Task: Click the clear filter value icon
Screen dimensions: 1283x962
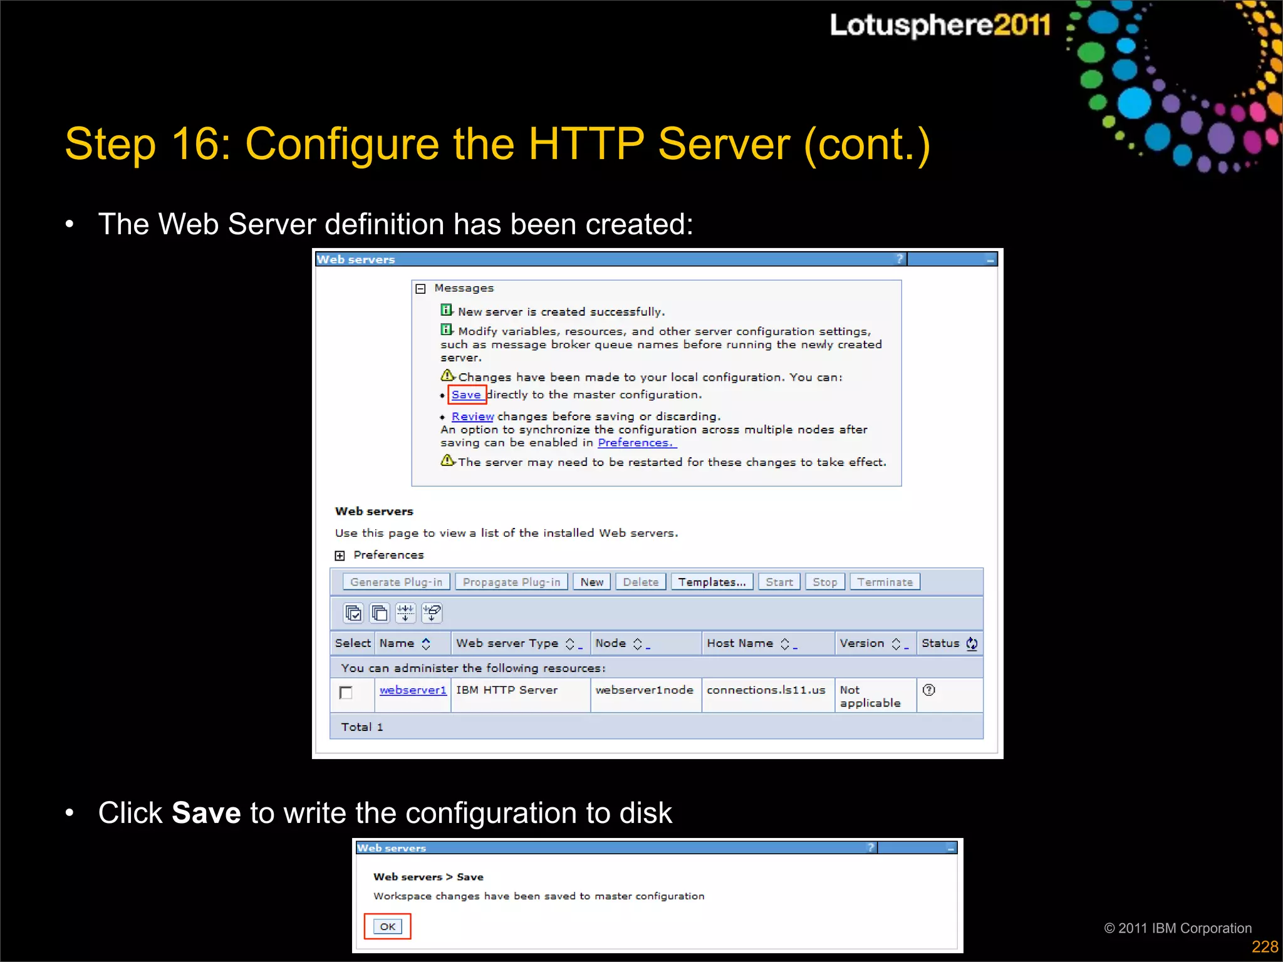Action: tap(432, 613)
